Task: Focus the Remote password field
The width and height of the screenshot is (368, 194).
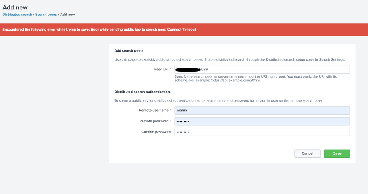Action: (x=262, y=121)
